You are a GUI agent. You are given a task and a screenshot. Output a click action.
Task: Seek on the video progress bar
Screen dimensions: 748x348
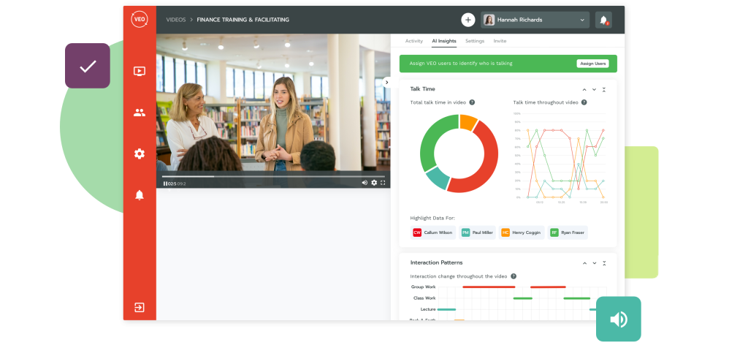(273, 177)
